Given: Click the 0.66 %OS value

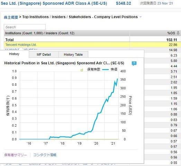Looking at the screenshot, I should [174, 136].
